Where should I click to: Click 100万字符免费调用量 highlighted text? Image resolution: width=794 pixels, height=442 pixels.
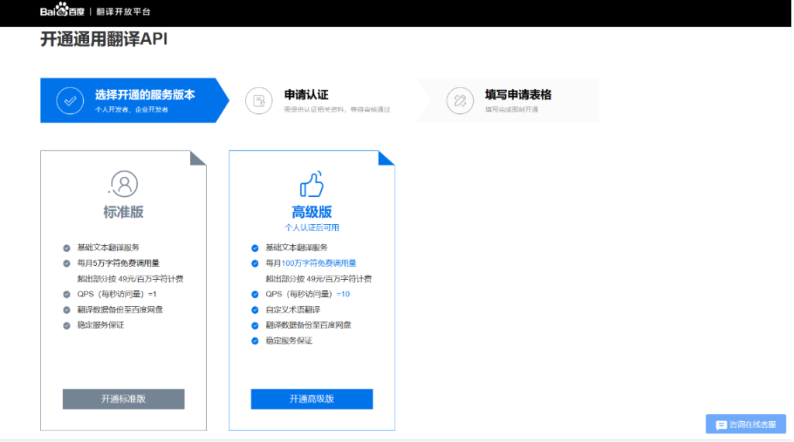tap(319, 264)
